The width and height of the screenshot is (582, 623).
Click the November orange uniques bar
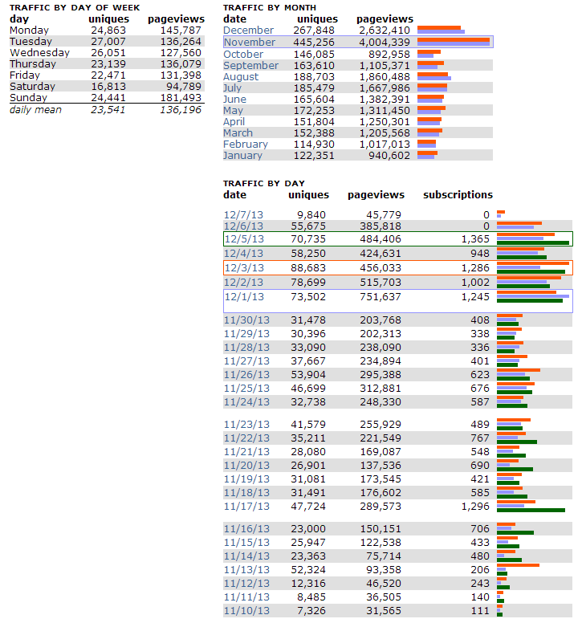(453, 40)
